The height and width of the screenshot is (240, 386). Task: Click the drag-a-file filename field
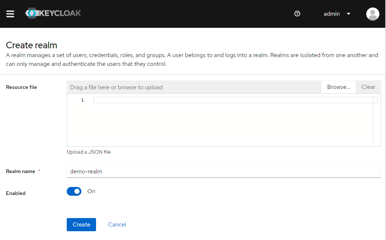tap(194, 87)
